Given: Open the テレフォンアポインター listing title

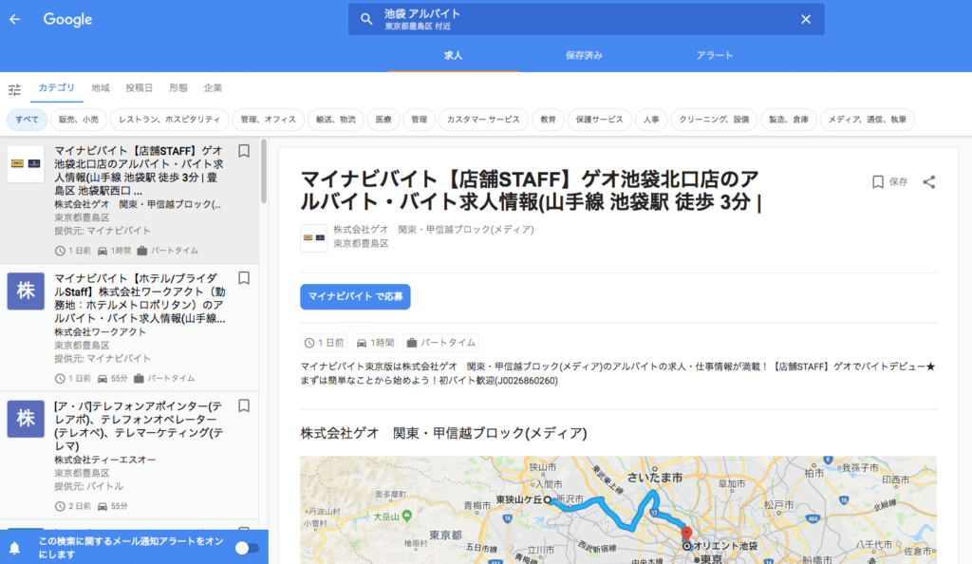Looking at the screenshot, I should pos(139,425).
